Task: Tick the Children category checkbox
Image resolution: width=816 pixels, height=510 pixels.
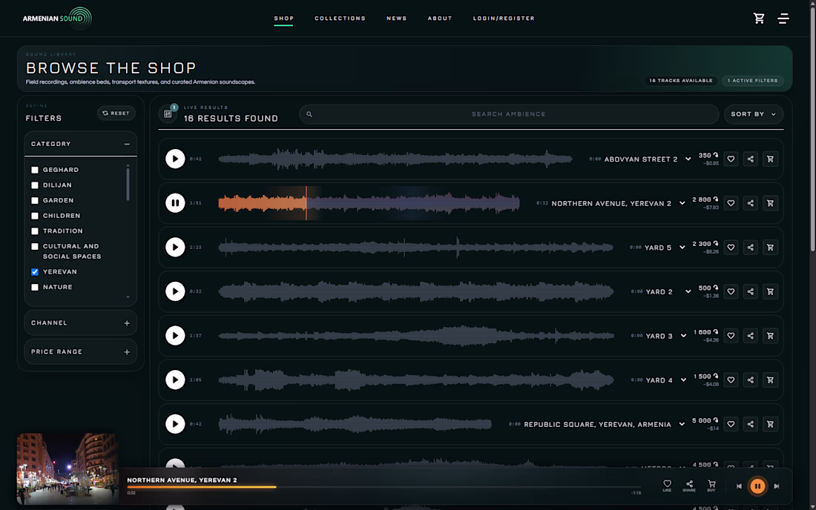Action: pos(35,216)
